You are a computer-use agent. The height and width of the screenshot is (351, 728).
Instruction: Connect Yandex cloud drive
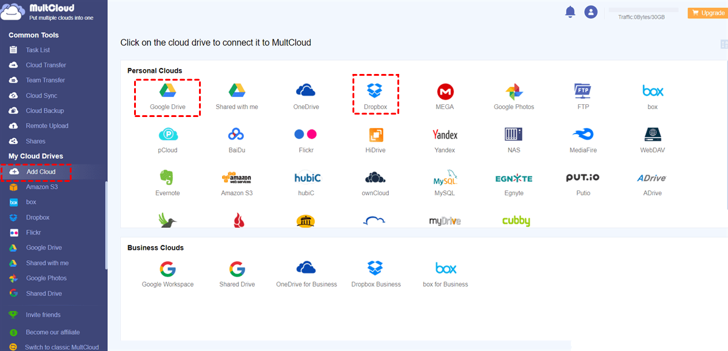tap(445, 140)
